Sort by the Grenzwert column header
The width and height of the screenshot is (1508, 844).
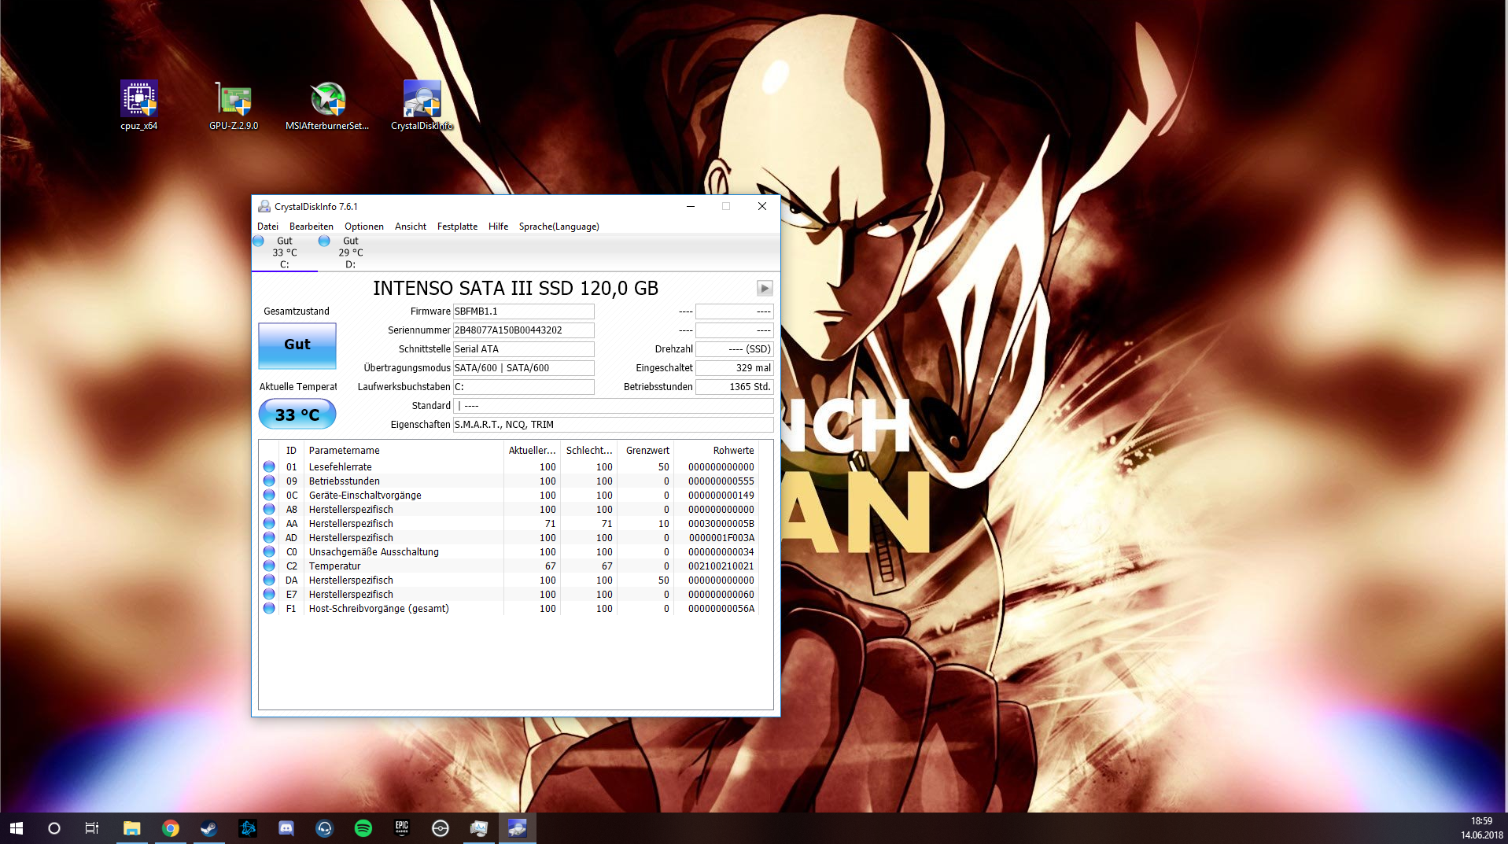tap(646, 451)
